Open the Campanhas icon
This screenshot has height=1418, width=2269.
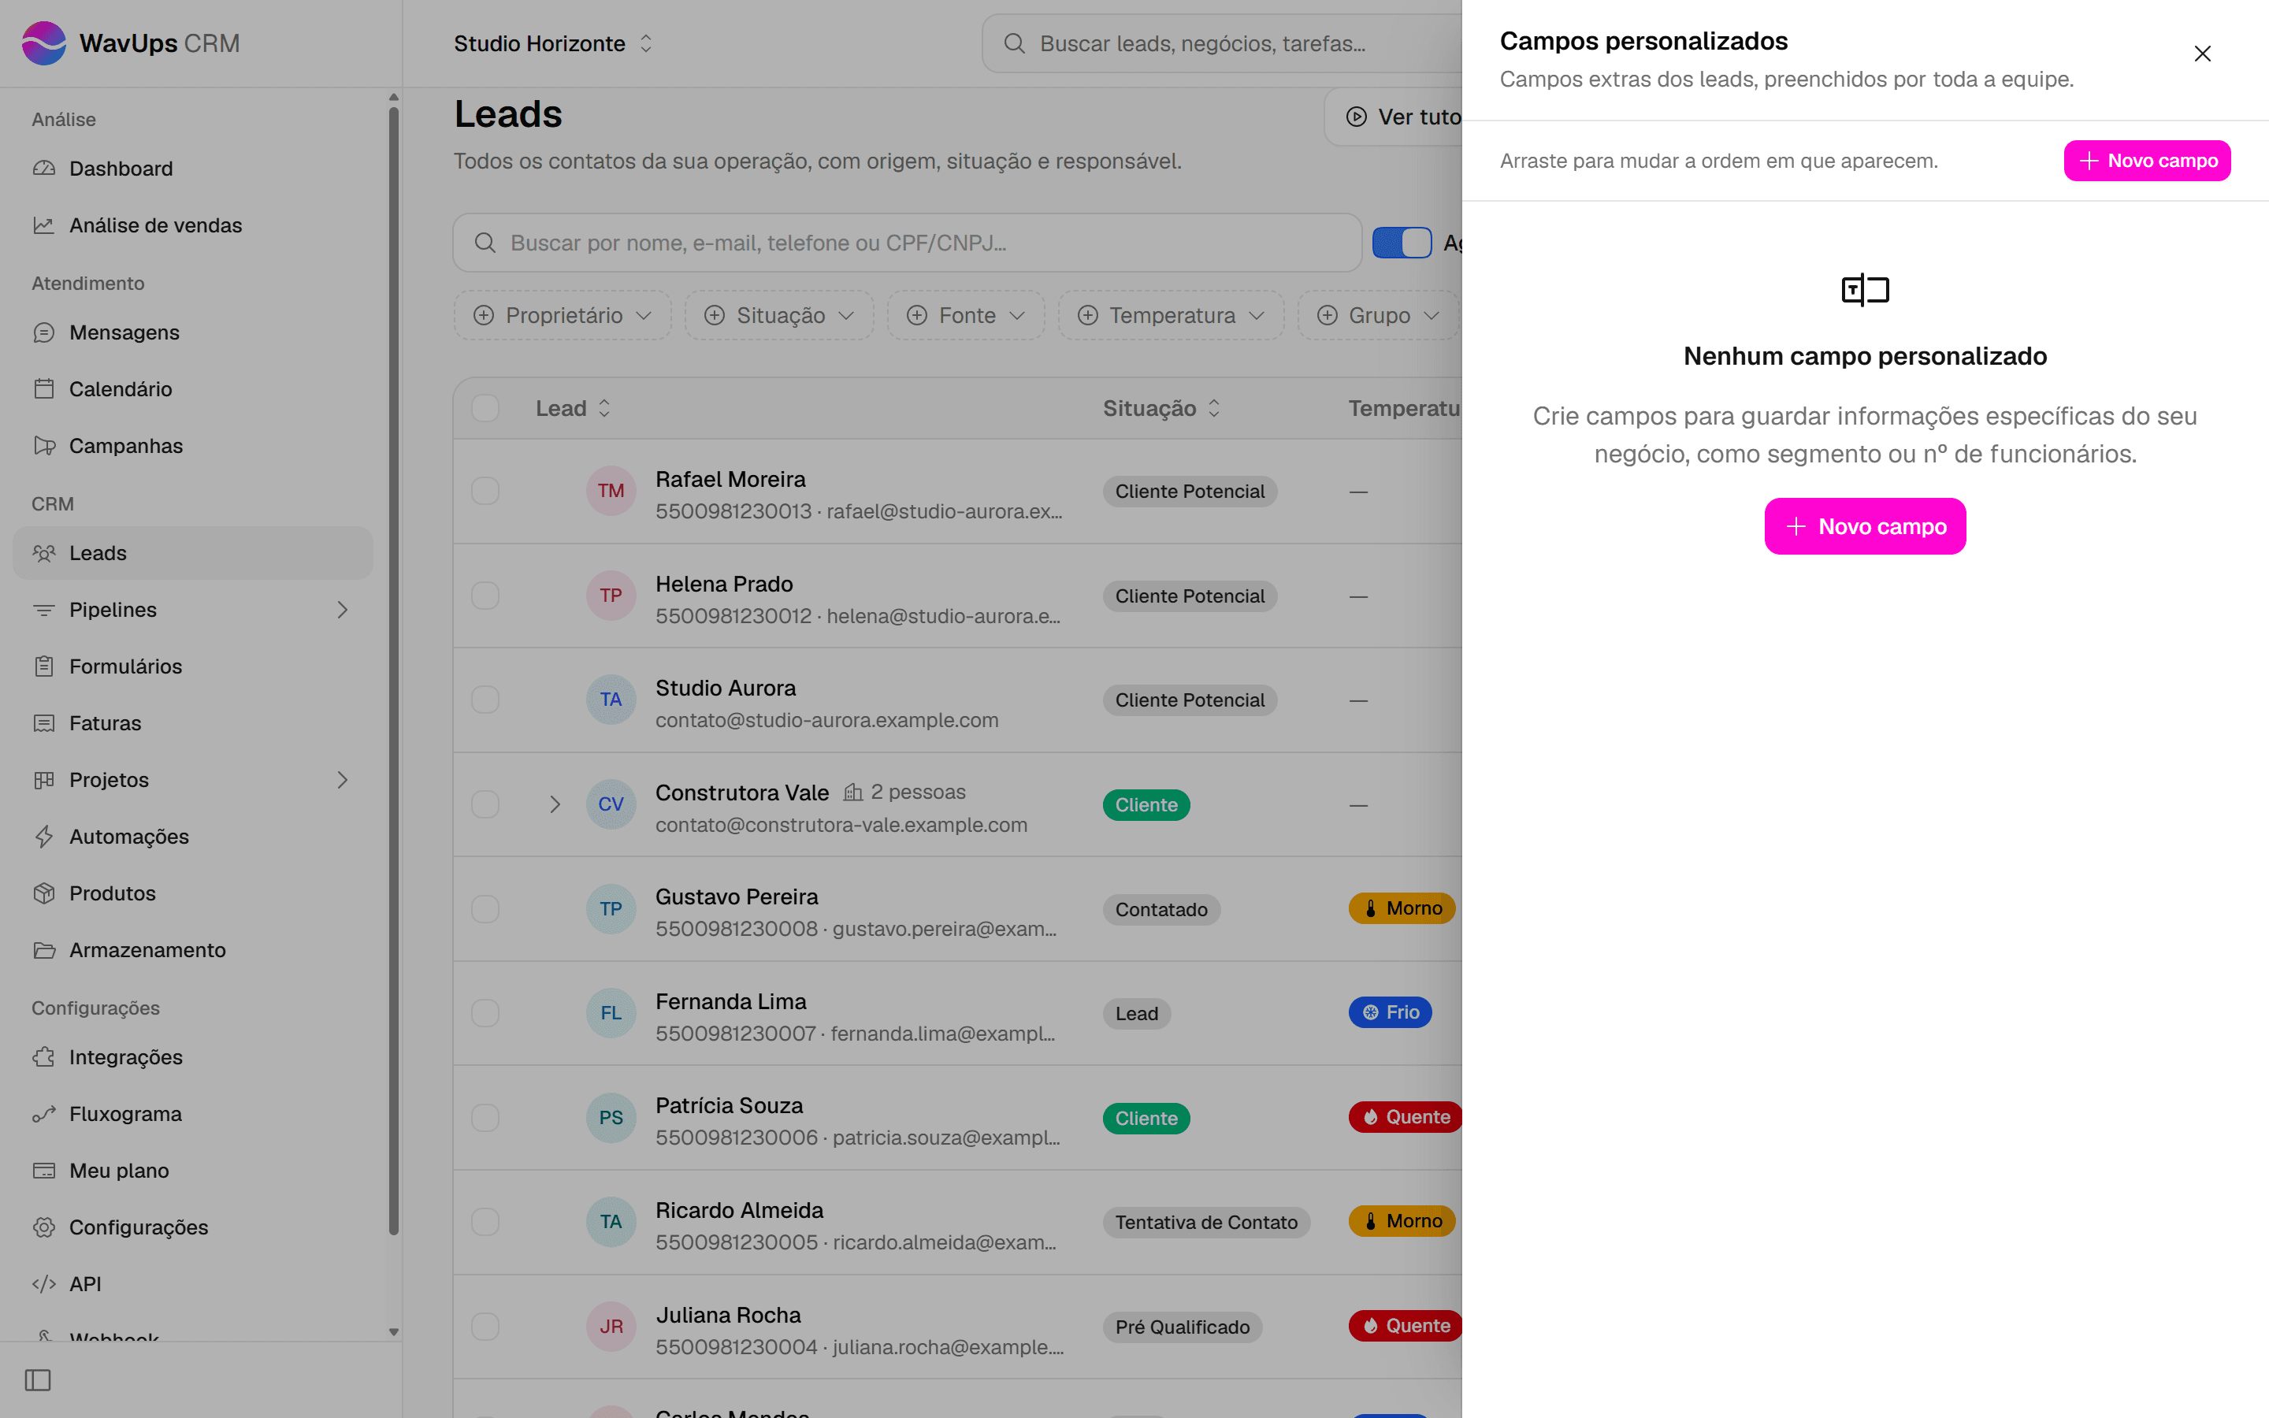[44, 445]
